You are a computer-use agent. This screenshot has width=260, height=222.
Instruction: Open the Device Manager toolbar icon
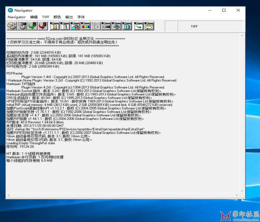pyautogui.click(x=65, y=26)
